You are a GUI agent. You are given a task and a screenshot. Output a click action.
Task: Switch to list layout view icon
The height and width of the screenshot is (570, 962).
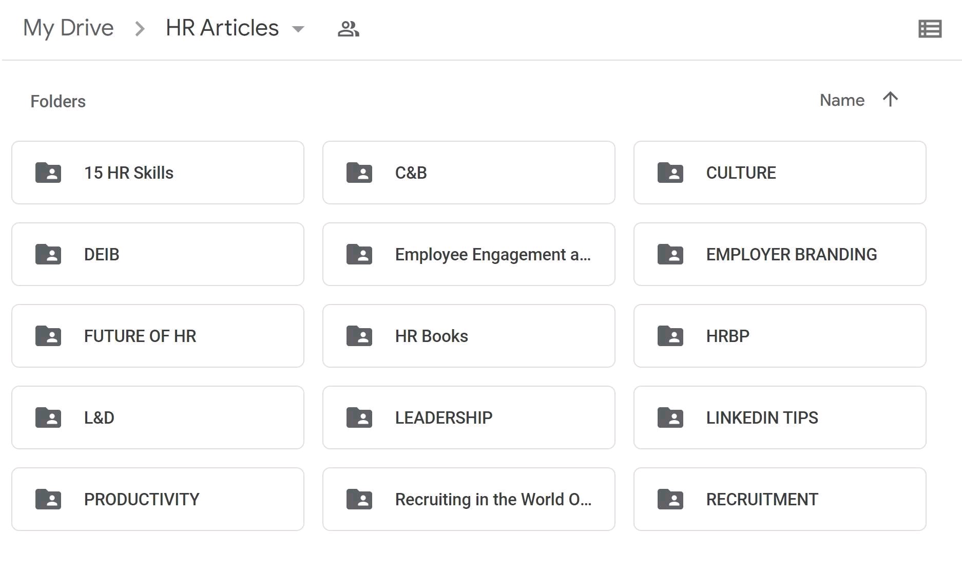click(930, 29)
